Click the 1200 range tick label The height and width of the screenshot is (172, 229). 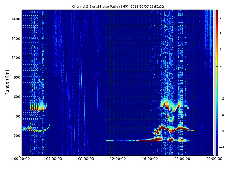point(16,39)
